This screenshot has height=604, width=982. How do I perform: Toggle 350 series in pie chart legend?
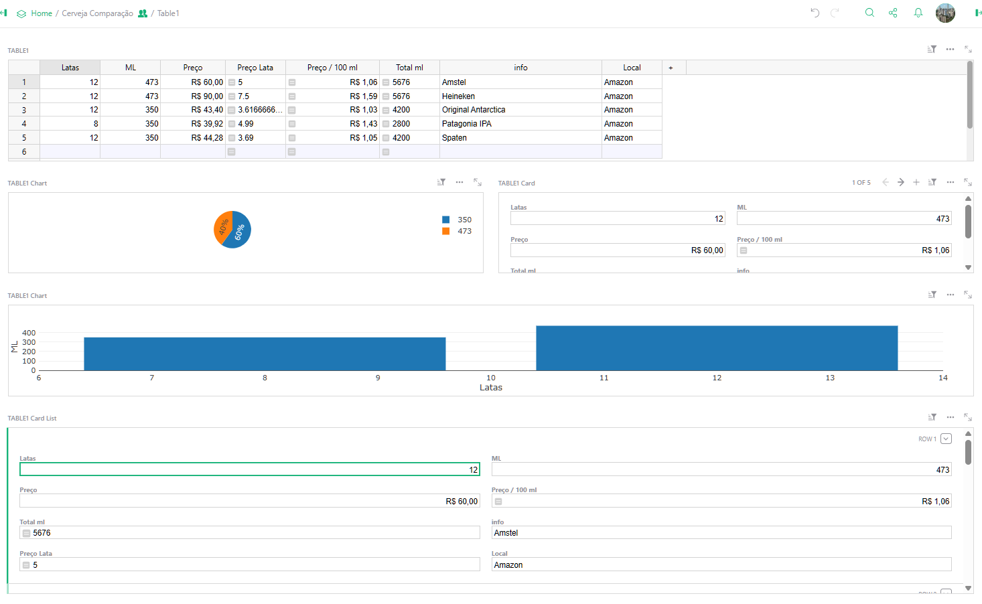click(457, 220)
